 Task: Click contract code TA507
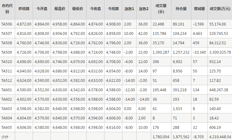tap(7, 34)
